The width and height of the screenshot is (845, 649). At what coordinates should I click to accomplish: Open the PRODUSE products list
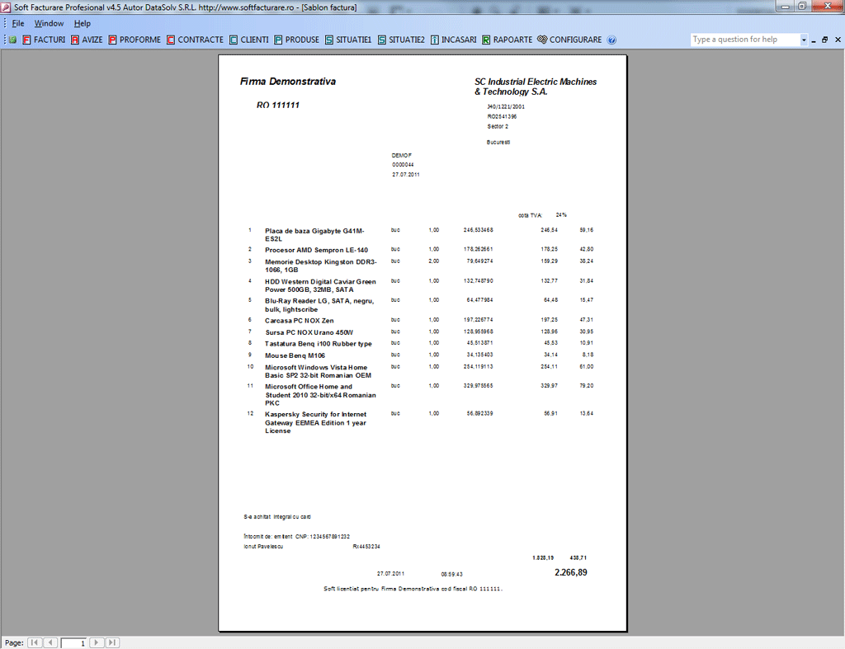296,40
